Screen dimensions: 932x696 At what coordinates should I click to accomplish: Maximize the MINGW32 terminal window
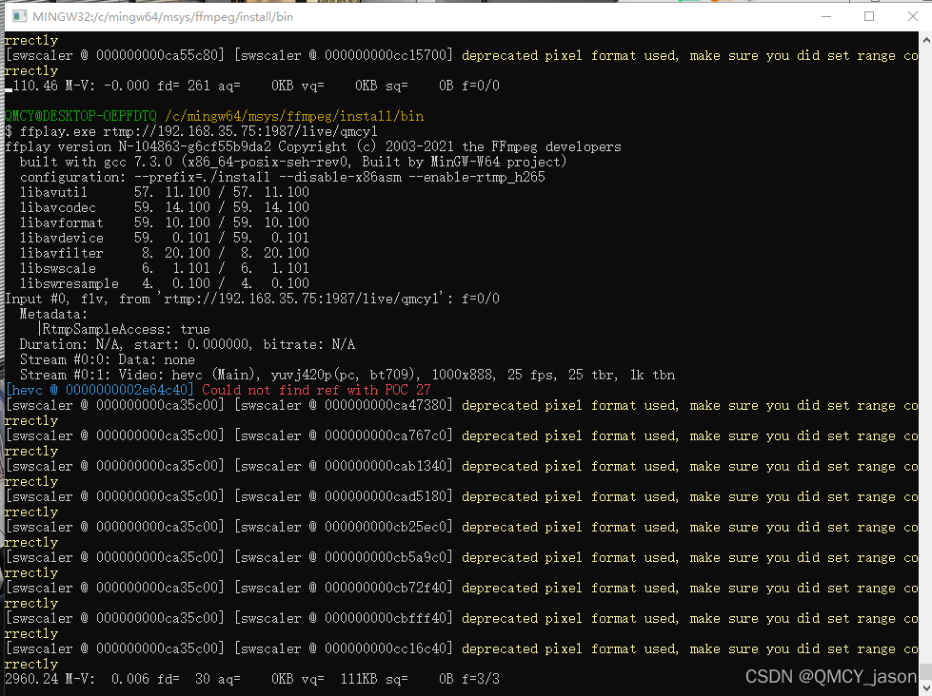(869, 16)
